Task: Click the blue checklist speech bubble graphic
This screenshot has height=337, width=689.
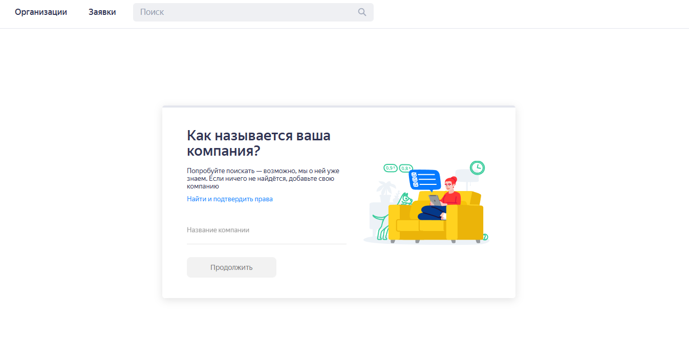Action: [x=424, y=180]
